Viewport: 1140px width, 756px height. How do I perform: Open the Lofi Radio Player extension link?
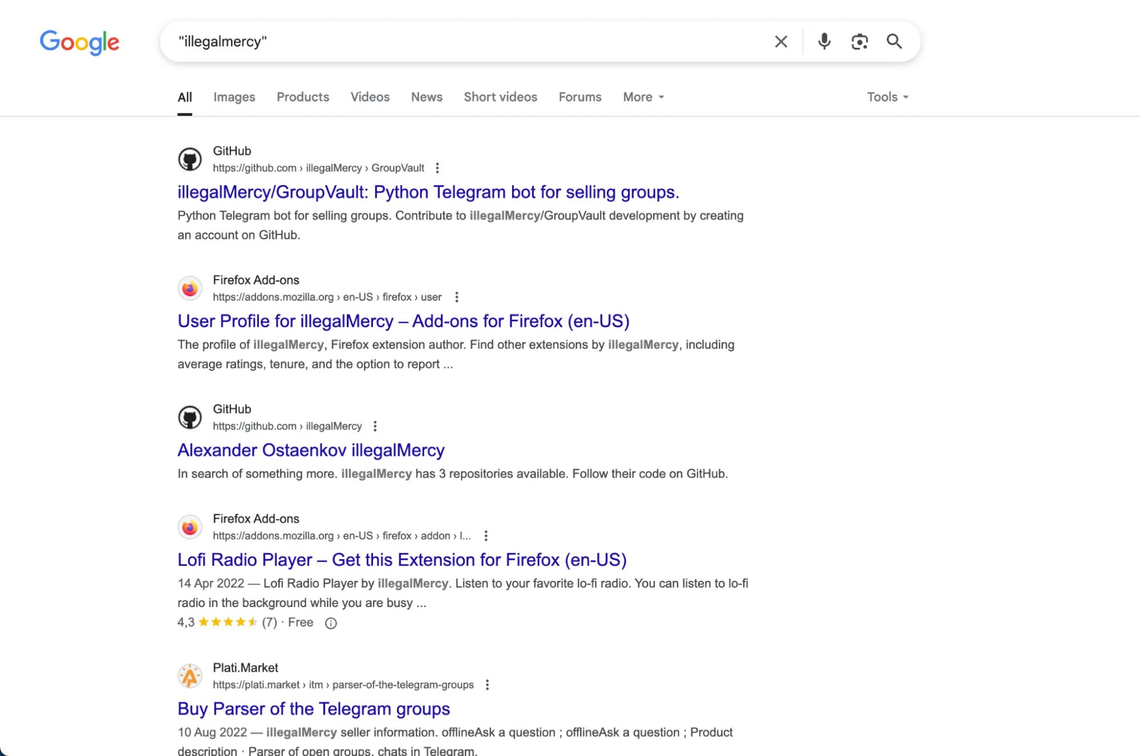(x=401, y=560)
